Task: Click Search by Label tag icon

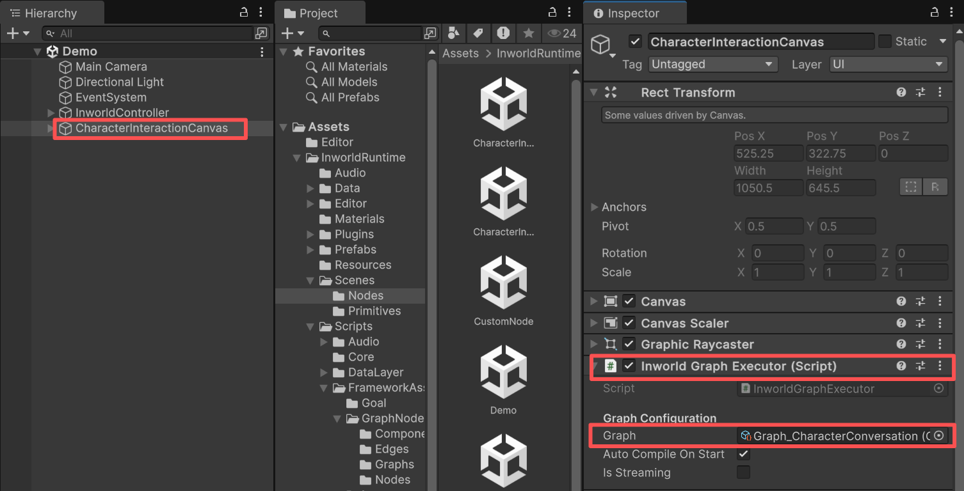Action: point(478,33)
